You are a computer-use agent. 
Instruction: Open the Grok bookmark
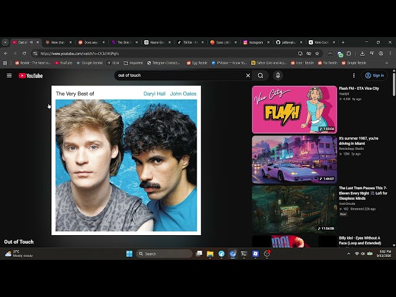113,63
